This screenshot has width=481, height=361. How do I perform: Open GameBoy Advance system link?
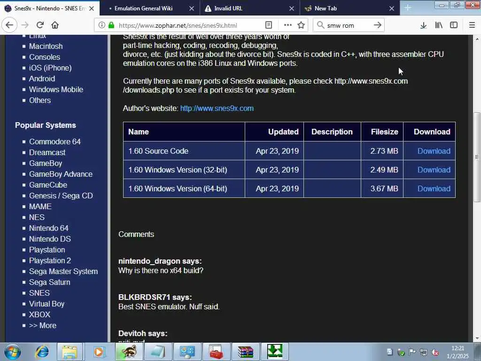coord(61,174)
